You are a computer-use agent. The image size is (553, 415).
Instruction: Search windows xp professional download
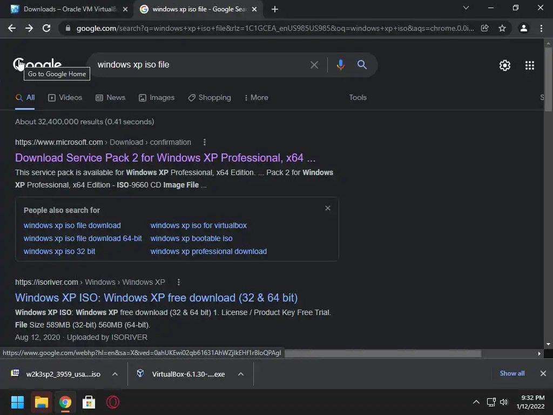(208, 252)
